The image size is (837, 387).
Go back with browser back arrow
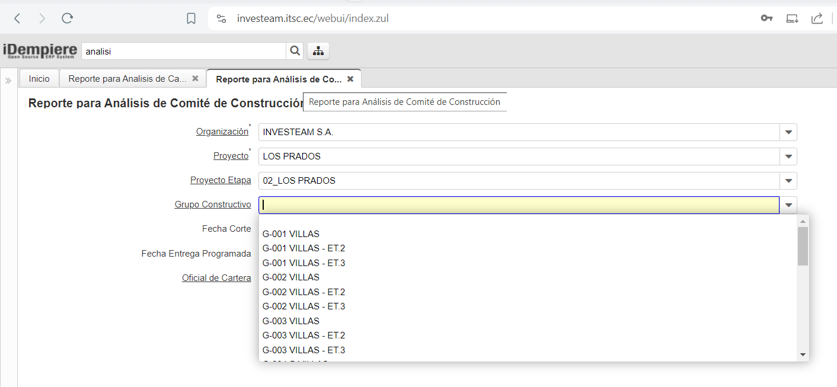[17, 18]
